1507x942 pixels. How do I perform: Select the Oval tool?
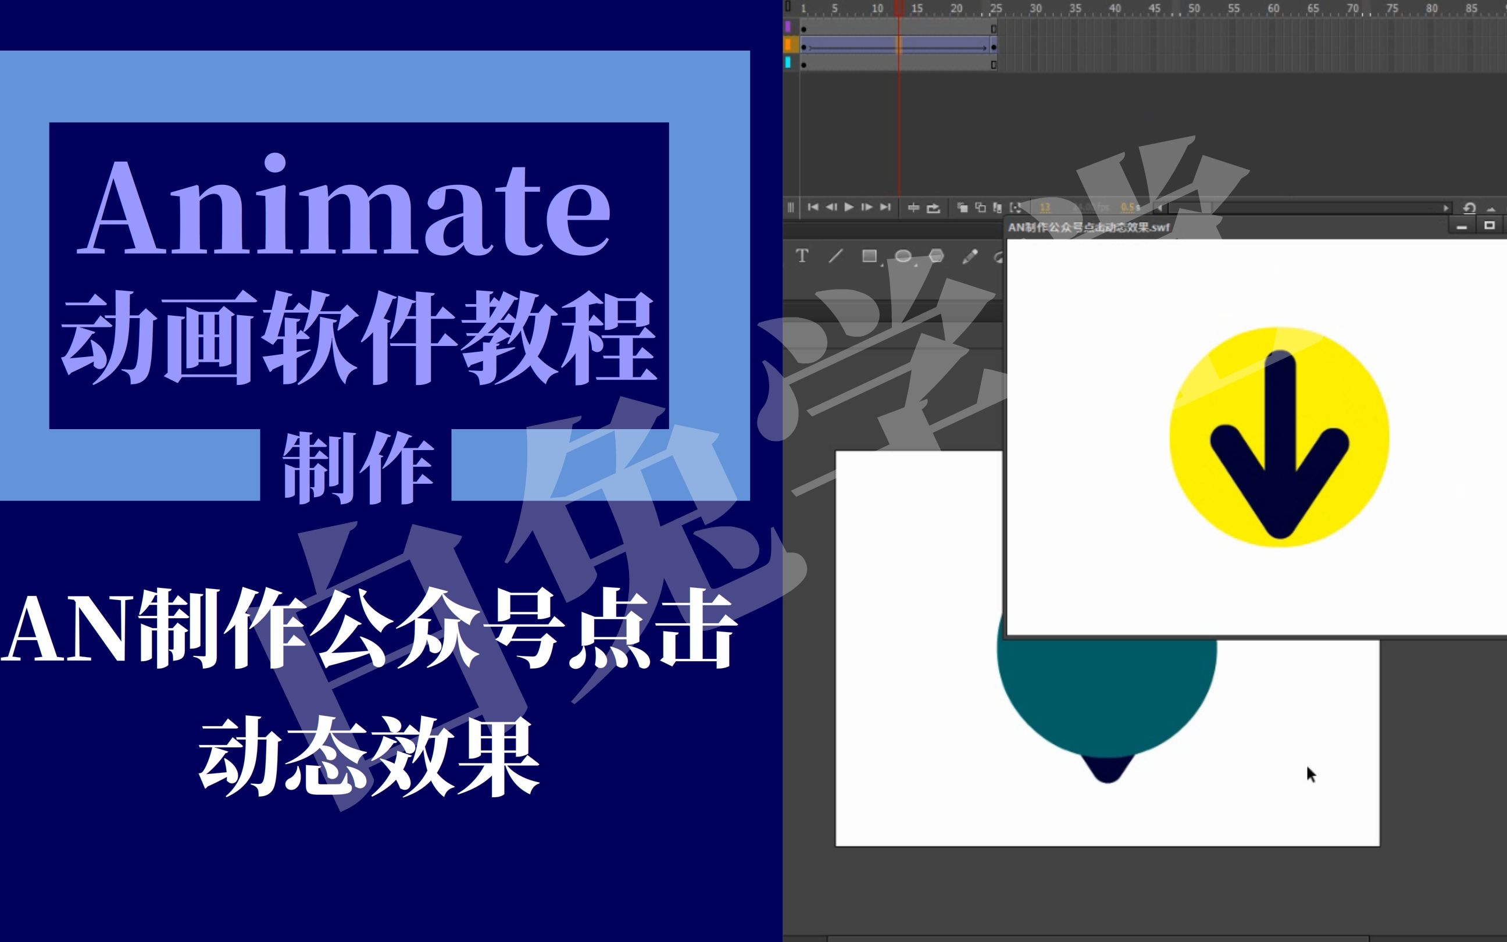click(x=903, y=256)
